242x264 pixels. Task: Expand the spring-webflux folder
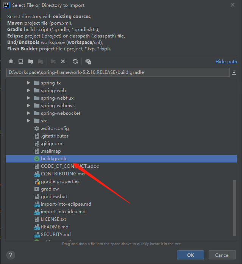coord(29,98)
